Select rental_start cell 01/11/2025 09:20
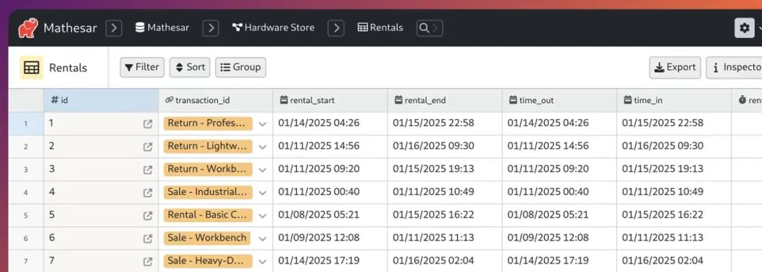Image resolution: width=762 pixels, height=272 pixels. pyautogui.click(x=330, y=170)
